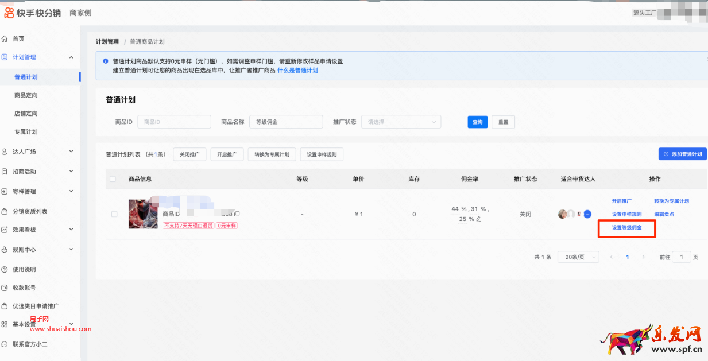The width and height of the screenshot is (708, 361).
Task: Open 联系官方小二 via its icon
Action: 7,344
